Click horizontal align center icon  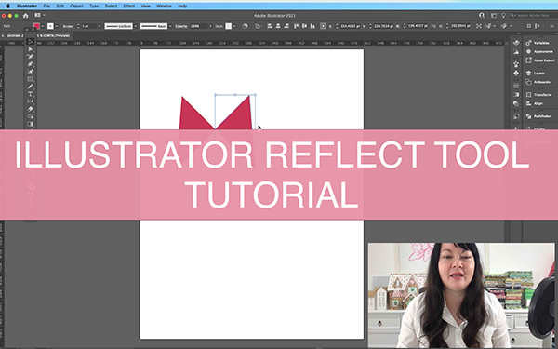278,26
